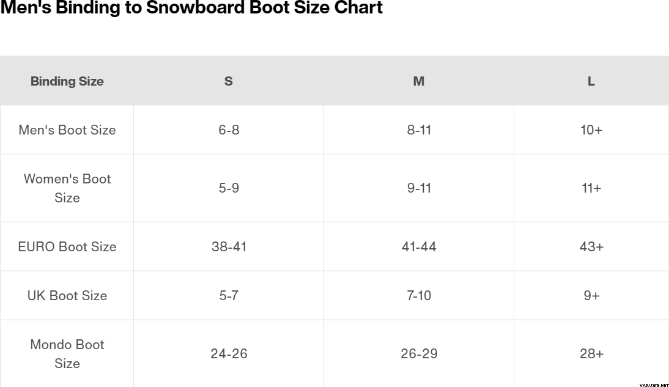
Task: Click the 5-9 women's boot size cell
Action: [229, 188]
